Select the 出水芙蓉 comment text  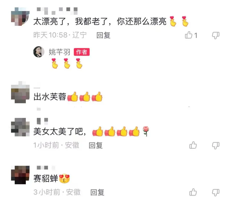point(50,97)
